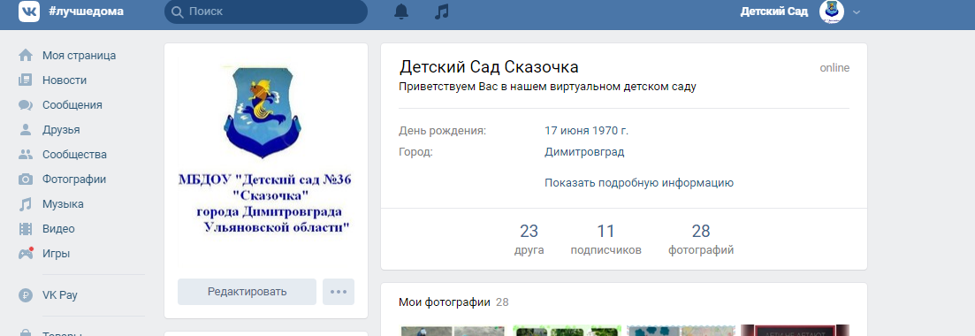Click the Детский Сад account name
975x336 pixels.
(773, 11)
